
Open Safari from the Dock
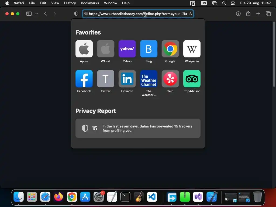click(45, 196)
